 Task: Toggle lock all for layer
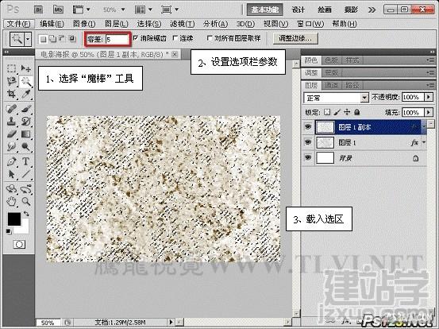[356, 112]
